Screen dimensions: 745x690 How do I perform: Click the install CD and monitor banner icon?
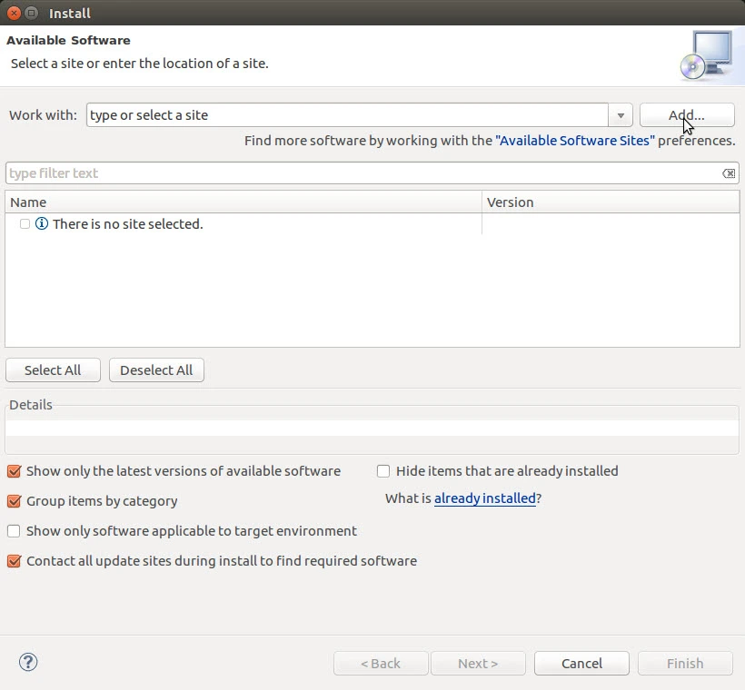tap(705, 55)
